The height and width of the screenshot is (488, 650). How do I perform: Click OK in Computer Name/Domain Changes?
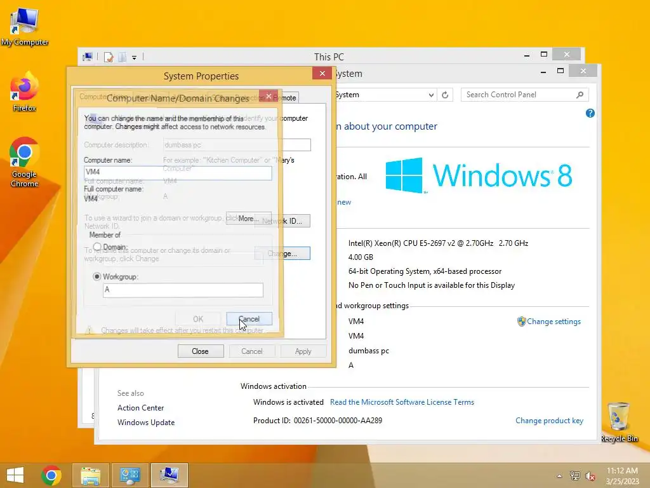(x=198, y=319)
